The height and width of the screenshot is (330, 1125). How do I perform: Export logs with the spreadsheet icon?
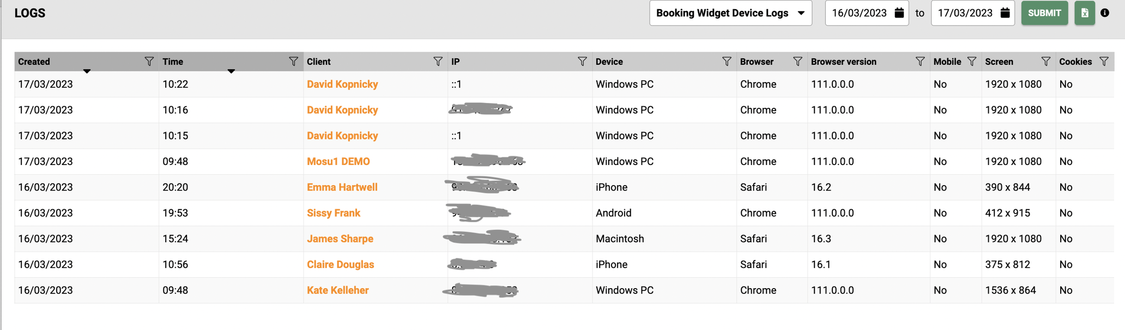[x=1085, y=13]
